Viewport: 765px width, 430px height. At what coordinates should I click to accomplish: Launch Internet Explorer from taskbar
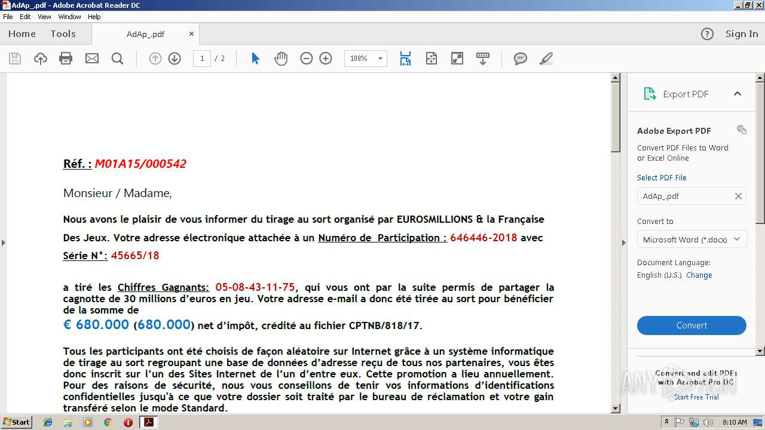coord(48,422)
